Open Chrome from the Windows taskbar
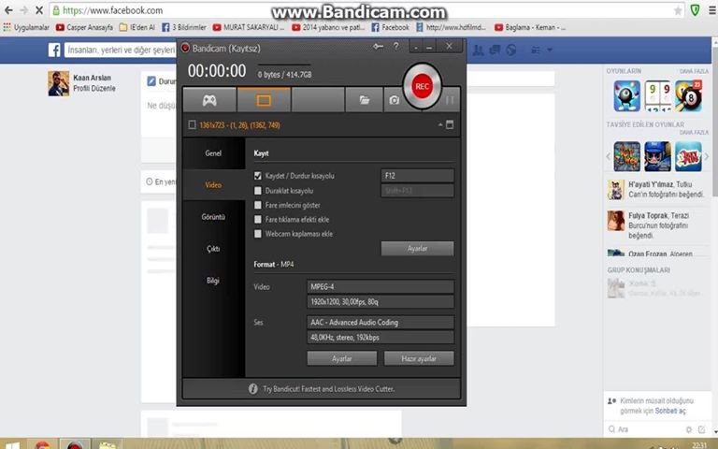Viewport: 718px width, 449px height. click(43, 444)
